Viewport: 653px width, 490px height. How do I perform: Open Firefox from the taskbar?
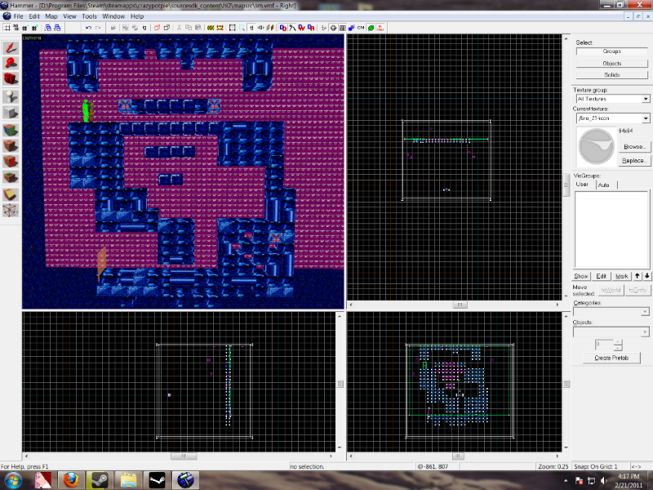[x=71, y=480]
